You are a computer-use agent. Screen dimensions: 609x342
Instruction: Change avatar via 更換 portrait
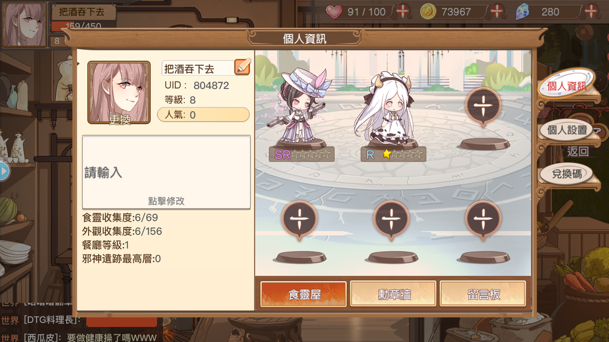click(119, 93)
